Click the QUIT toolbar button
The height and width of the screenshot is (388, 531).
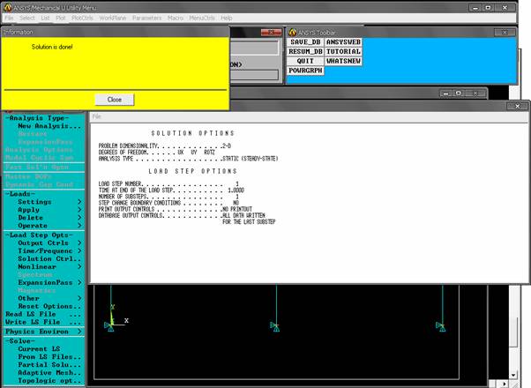pos(305,61)
